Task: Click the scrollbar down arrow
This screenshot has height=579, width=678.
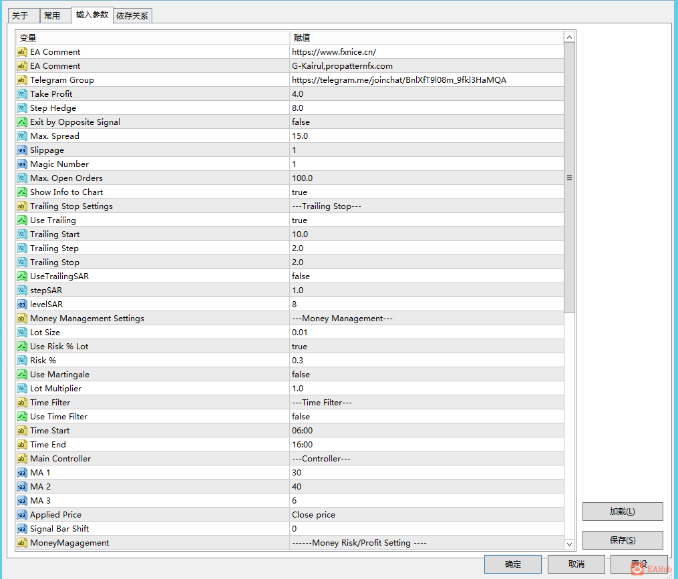Action: point(570,544)
